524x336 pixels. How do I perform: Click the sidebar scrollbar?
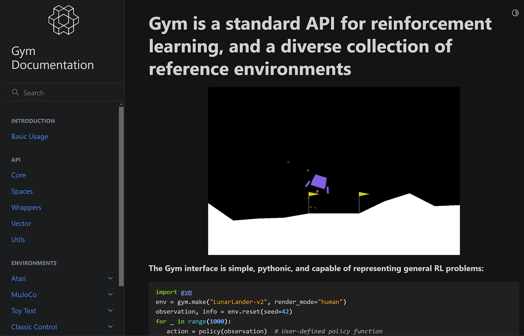(121, 196)
